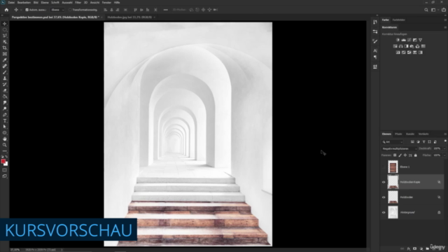Click the Hintergrund layer thumbnail
The image size is (448, 252).
(x=393, y=212)
